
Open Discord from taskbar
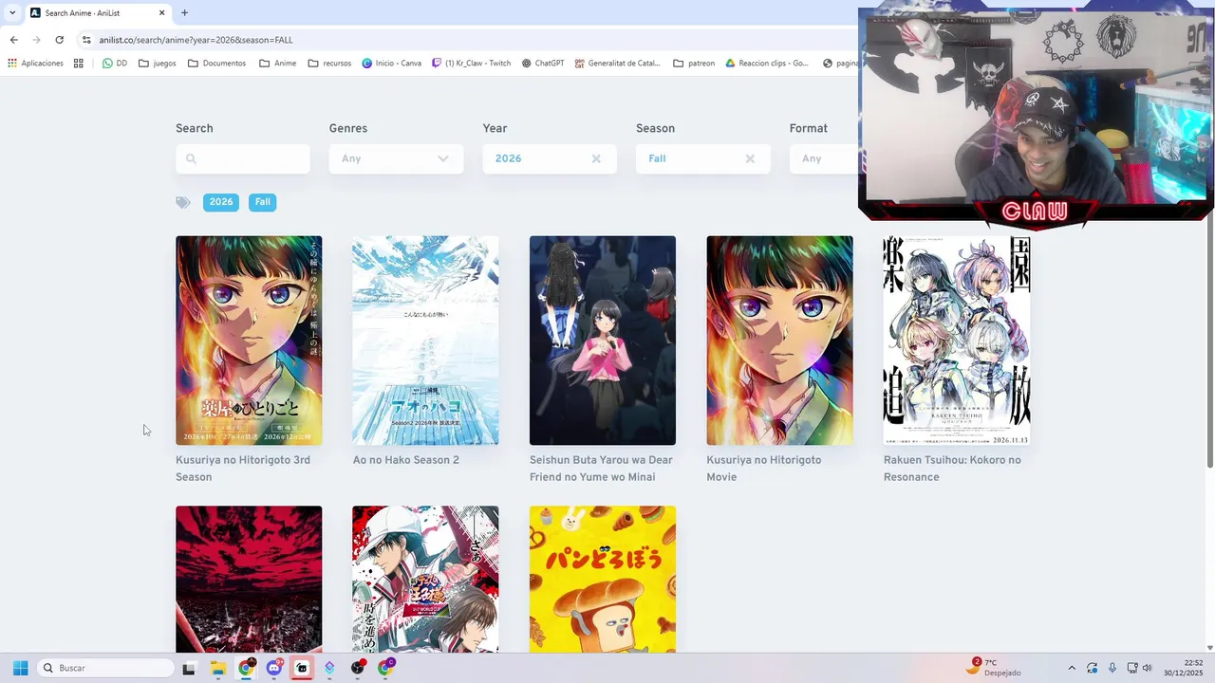pyautogui.click(x=274, y=668)
